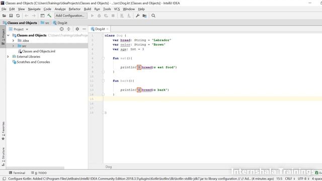
Task: Open the View menu
Action: coord(21,9)
